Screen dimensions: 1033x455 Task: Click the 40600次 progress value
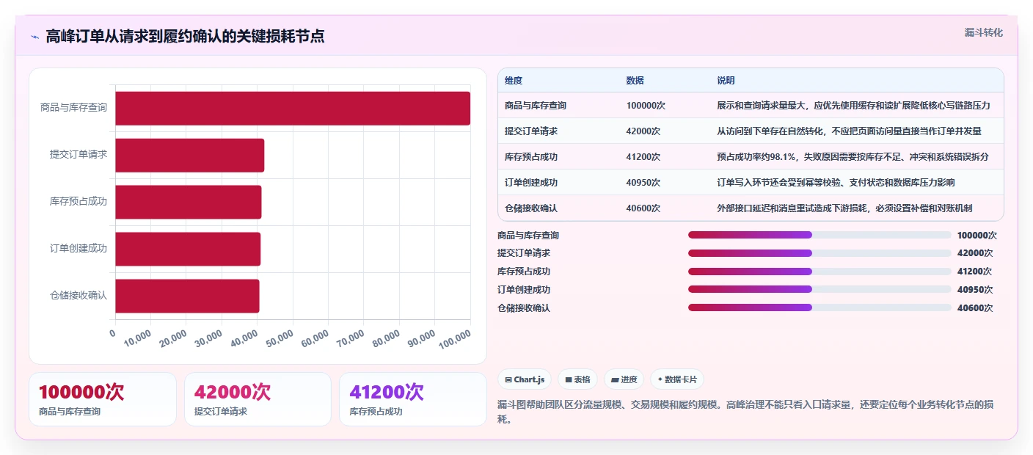click(x=975, y=307)
